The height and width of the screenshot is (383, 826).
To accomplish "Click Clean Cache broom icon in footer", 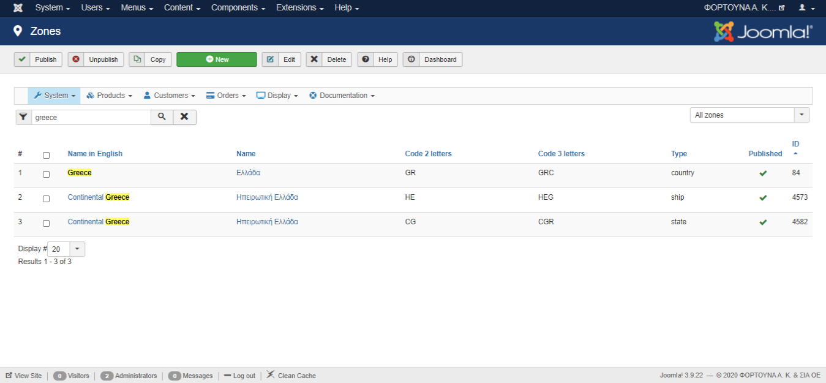I will 271,375.
